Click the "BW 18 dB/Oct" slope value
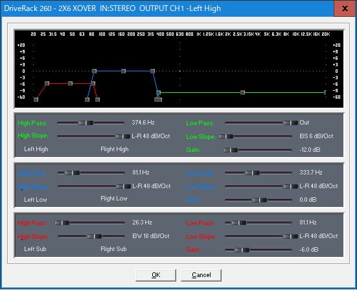 tap(151, 236)
